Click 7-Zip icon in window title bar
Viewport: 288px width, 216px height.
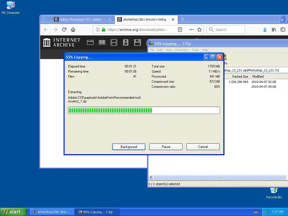click(x=151, y=44)
